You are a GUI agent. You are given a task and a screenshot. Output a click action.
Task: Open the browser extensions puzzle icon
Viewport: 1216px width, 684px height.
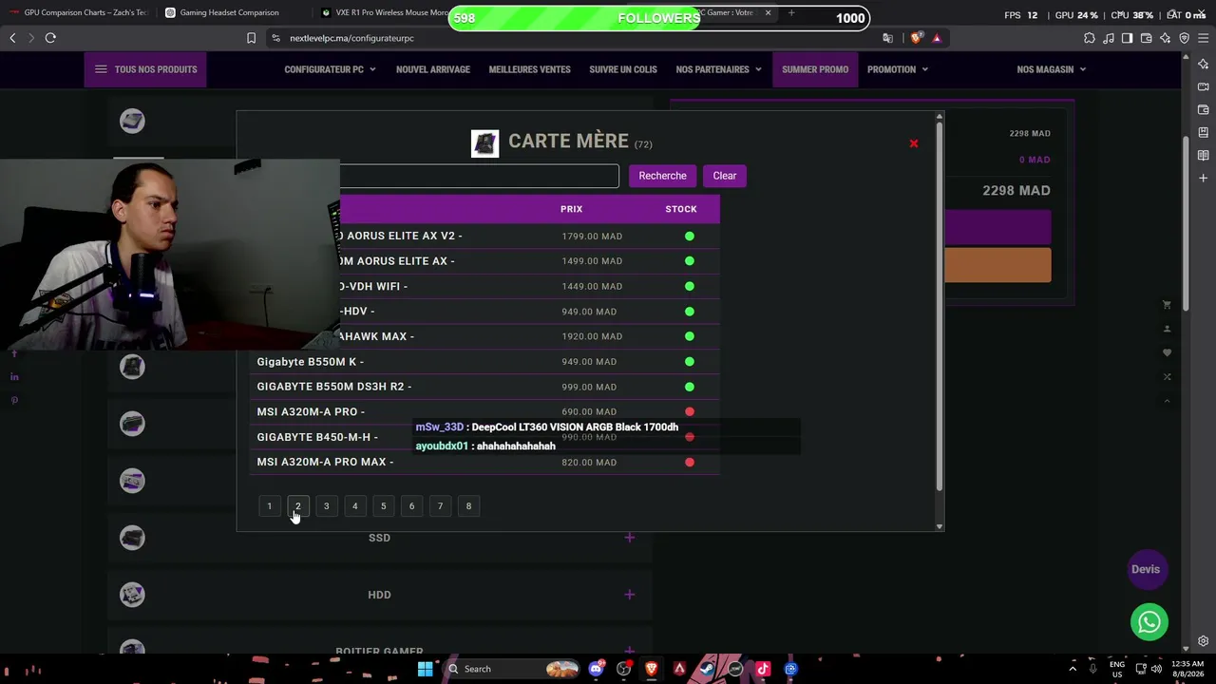tap(1090, 38)
